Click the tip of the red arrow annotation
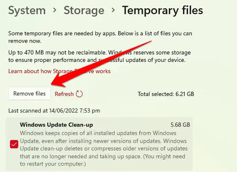This screenshot has width=237, height=172. pos(51,84)
